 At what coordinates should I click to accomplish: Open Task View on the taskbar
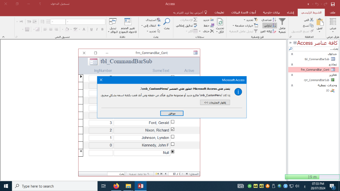103,186
